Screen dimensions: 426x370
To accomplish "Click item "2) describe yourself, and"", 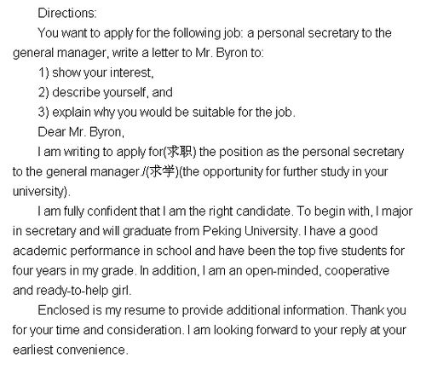I will point(106,93).
